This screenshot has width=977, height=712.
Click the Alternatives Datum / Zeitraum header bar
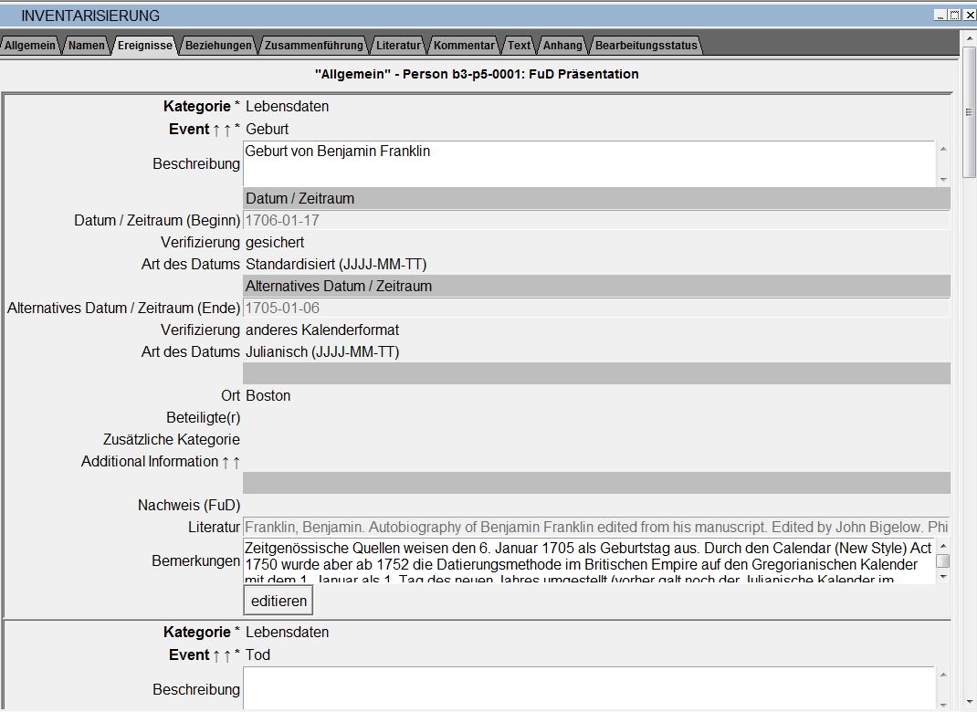click(x=596, y=287)
